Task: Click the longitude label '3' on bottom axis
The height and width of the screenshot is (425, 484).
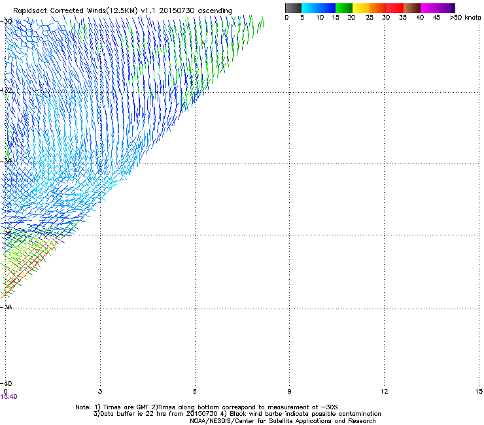Action: click(100, 392)
